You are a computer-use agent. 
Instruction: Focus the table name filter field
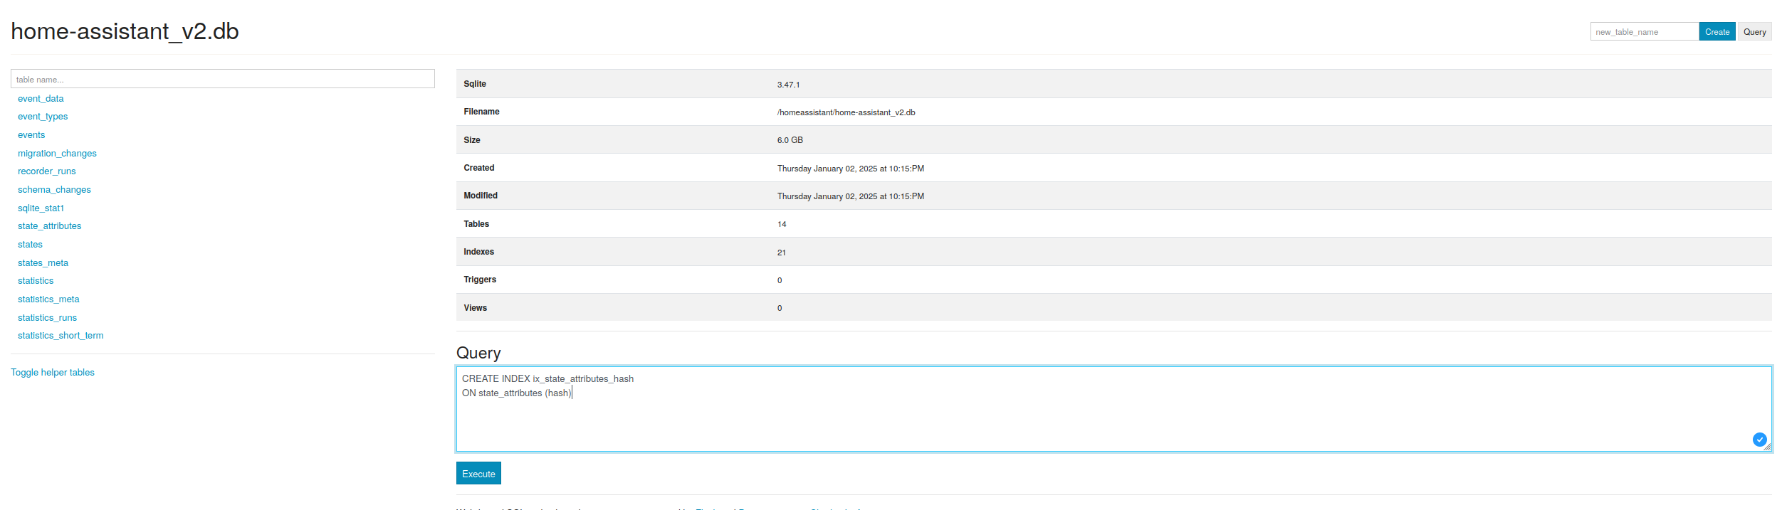click(x=223, y=79)
